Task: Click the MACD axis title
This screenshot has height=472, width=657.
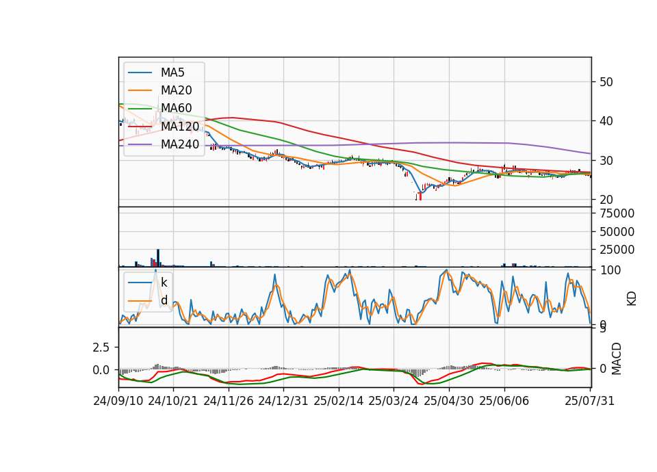Action: (x=617, y=359)
